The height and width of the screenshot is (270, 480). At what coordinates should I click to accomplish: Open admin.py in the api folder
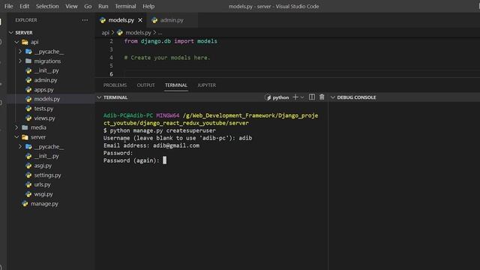(x=46, y=80)
